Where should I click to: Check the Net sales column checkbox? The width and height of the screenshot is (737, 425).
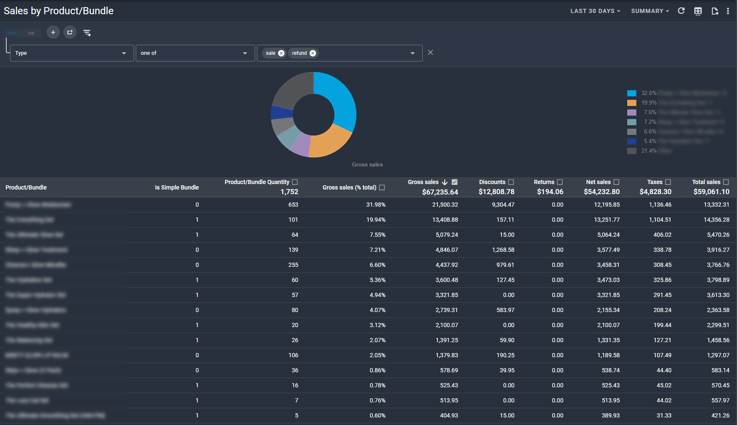click(616, 182)
